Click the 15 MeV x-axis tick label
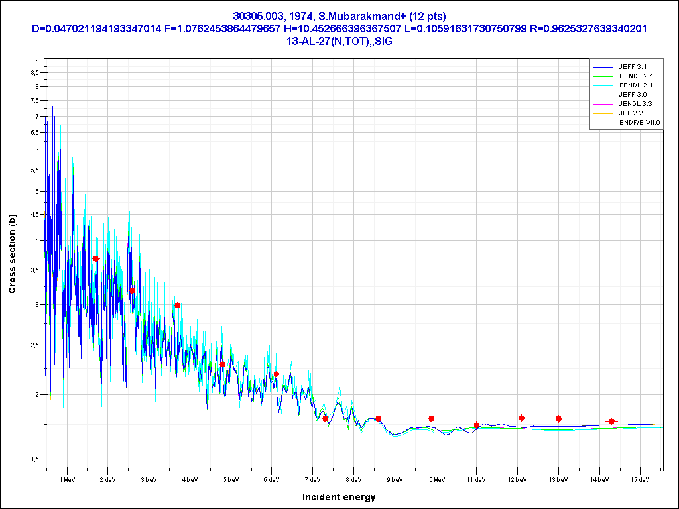 pos(640,479)
